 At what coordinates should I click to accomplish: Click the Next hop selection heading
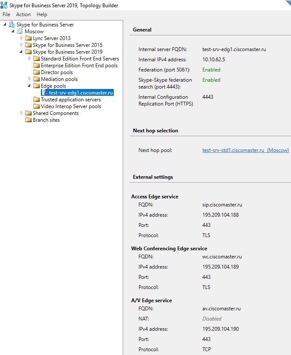click(x=156, y=131)
